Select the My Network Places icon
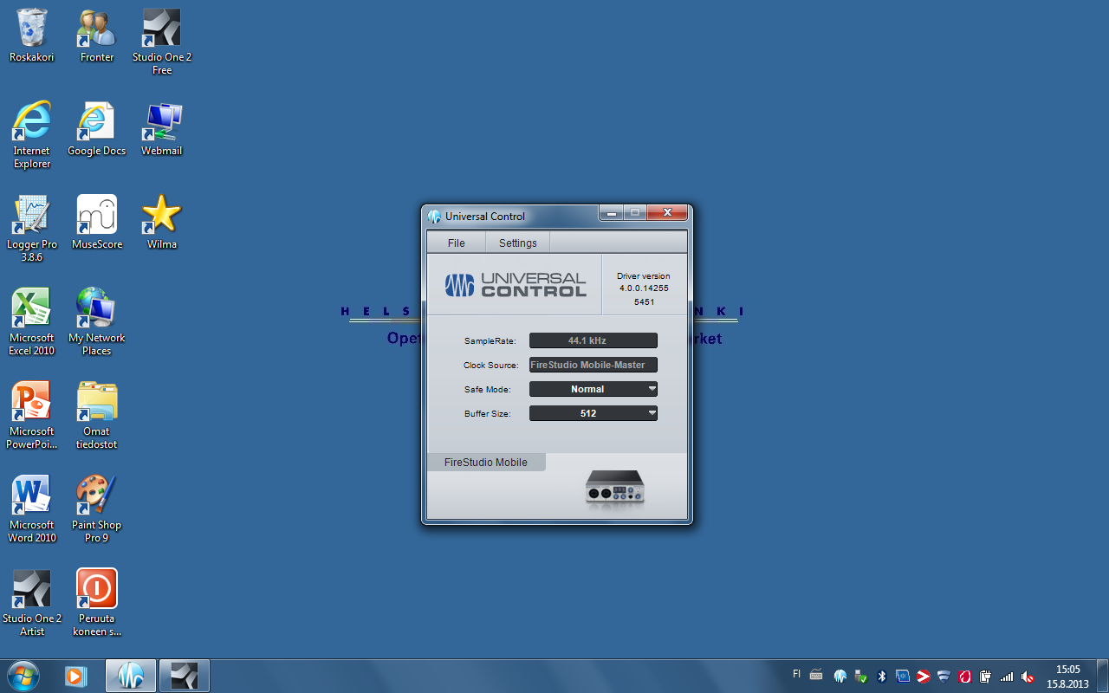 pos(97,321)
